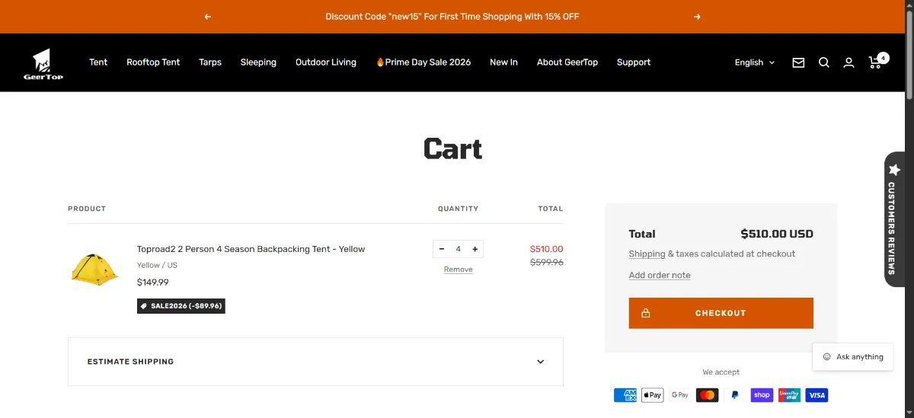Open the About GeerTop menu
The image size is (914, 418).
[567, 62]
